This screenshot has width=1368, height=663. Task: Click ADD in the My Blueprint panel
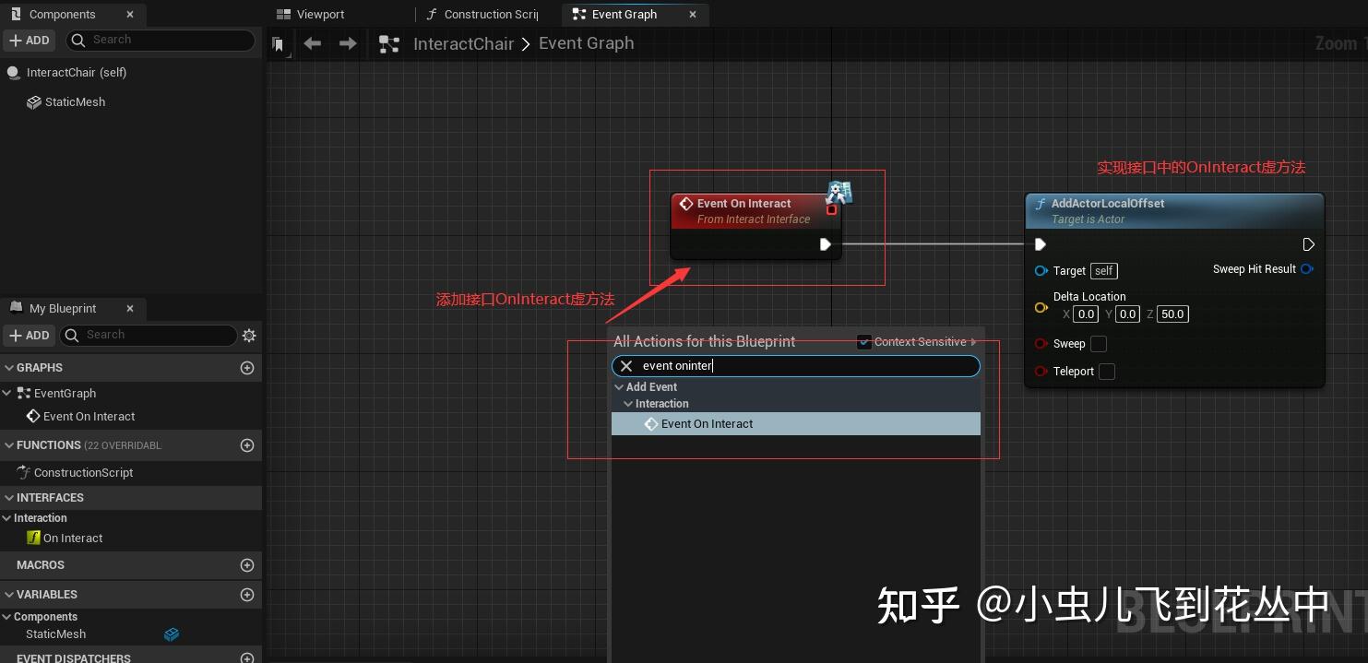[x=29, y=335]
